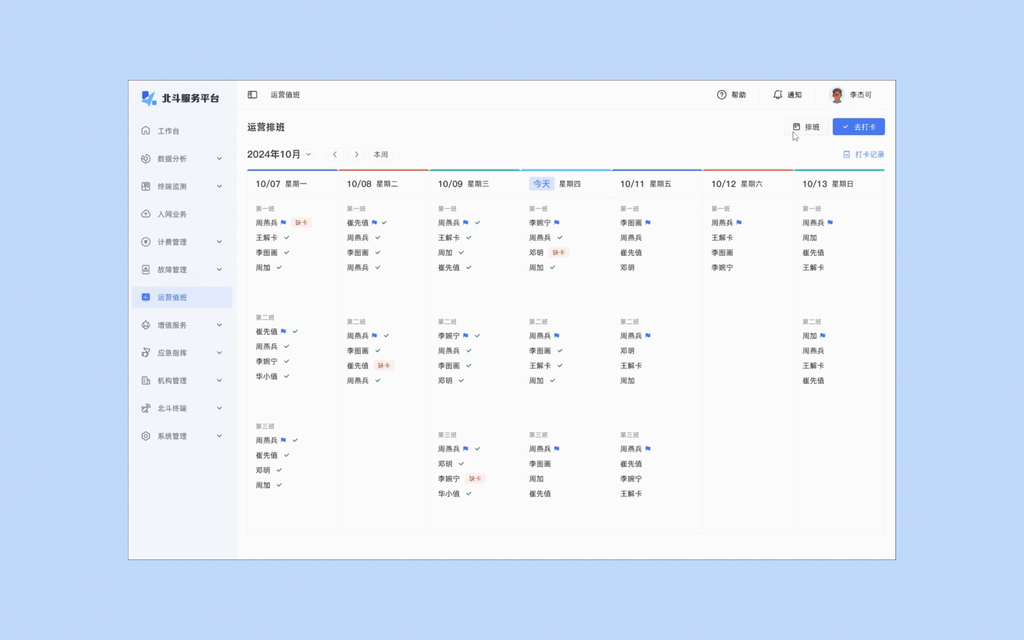Open the 打卡记录 link
This screenshot has width=1024, height=640.
[x=863, y=154]
